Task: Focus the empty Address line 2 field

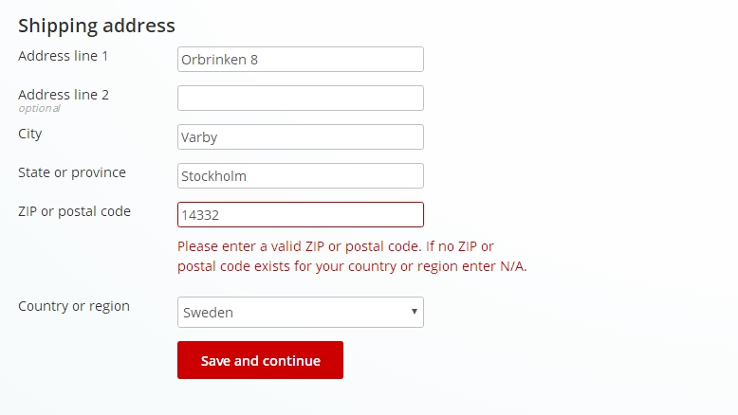Action: click(300, 99)
